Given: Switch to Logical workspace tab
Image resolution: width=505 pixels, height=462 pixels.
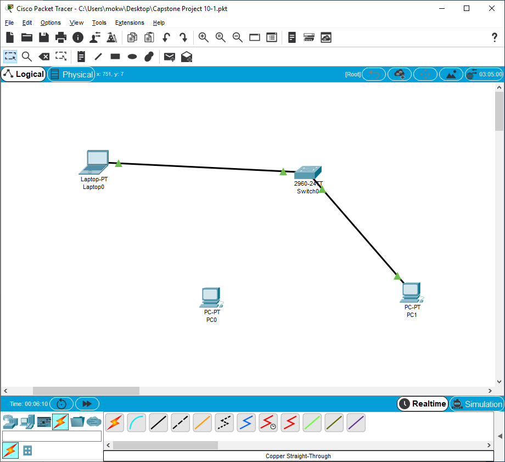Looking at the screenshot, I should [24, 74].
